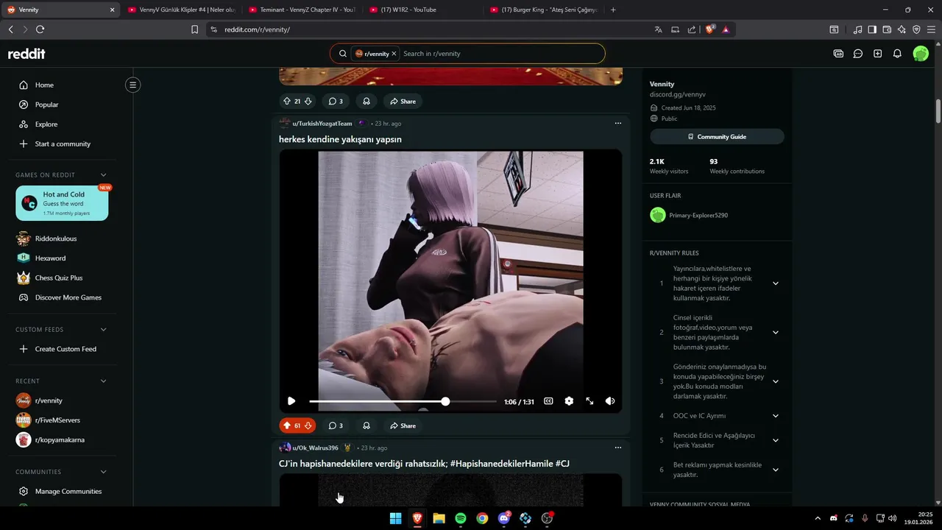Screen dimensions: 942x530
Task: Bookmark this page in address bar
Action: click(194, 29)
